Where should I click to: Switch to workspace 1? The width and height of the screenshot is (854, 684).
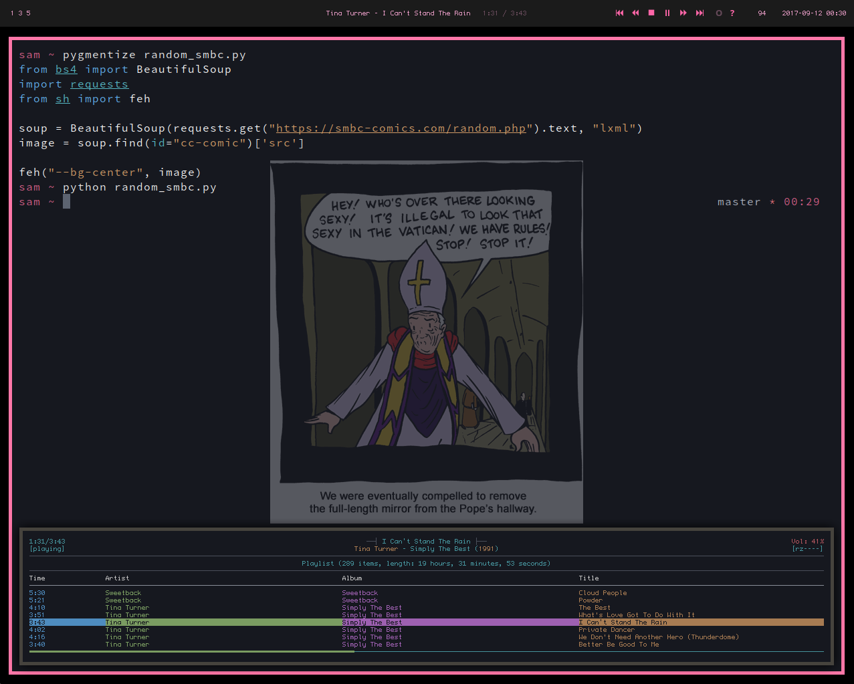(x=12, y=13)
